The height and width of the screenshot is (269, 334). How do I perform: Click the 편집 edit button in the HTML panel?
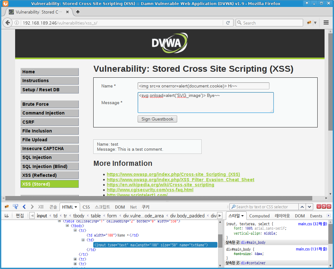20,216
